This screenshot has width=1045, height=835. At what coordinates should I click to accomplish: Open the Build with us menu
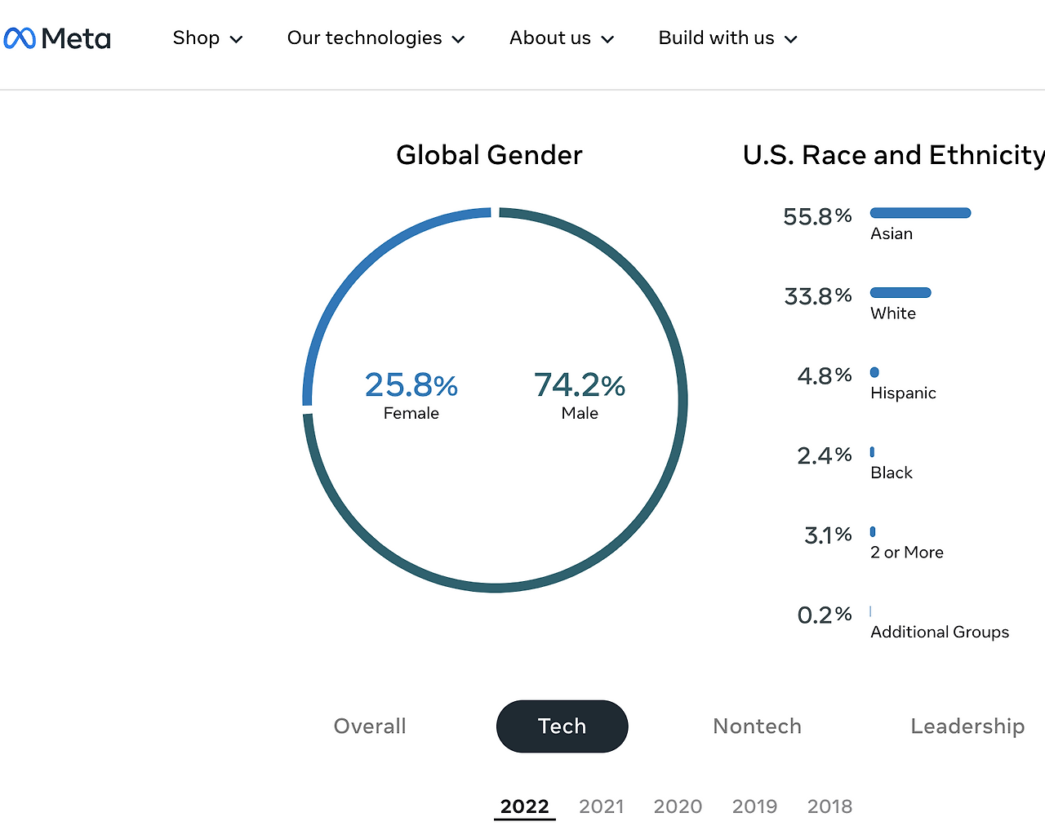click(x=727, y=38)
